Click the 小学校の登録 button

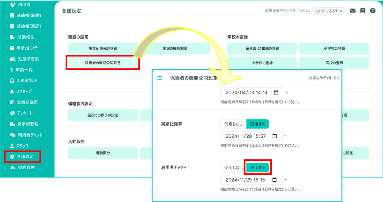pyautogui.click(x=334, y=48)
